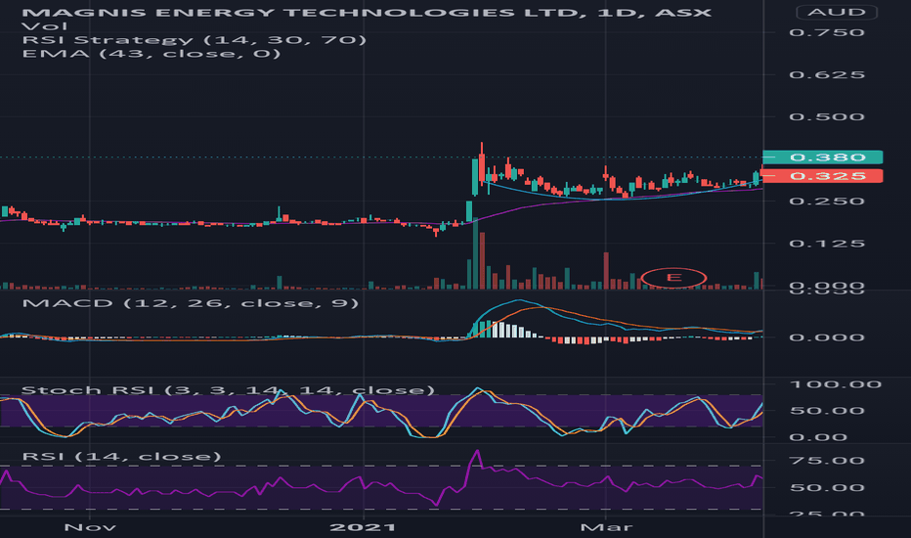The image size is (911, 538).
Task: Click the 0.250 price axis label
Action: (827, 202)
